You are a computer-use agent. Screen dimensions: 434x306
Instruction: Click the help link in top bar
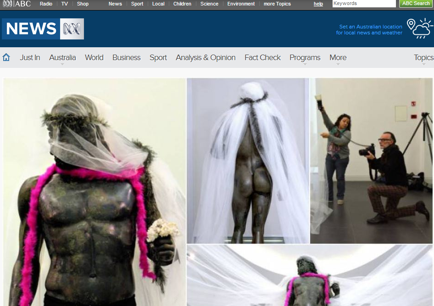point(318,4)
